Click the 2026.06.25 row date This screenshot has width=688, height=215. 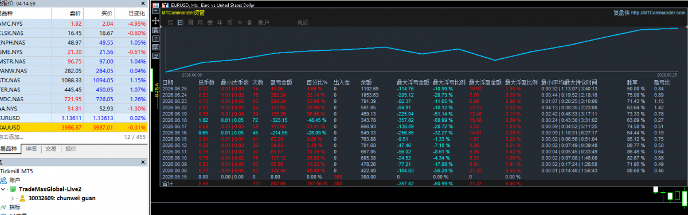175,89
